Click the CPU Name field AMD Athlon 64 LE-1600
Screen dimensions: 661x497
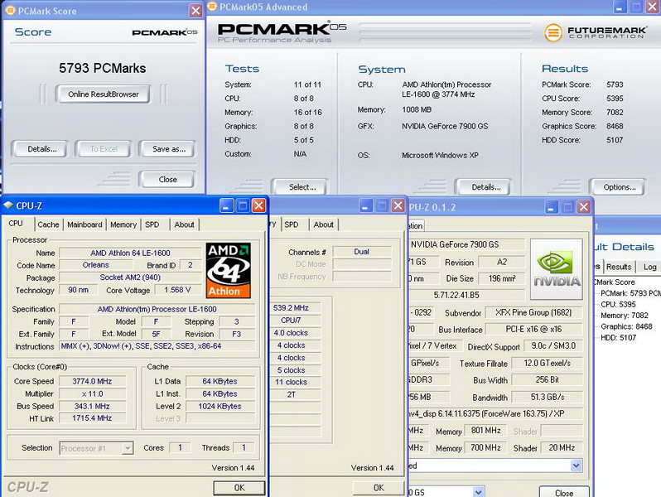tap(130, 253)
